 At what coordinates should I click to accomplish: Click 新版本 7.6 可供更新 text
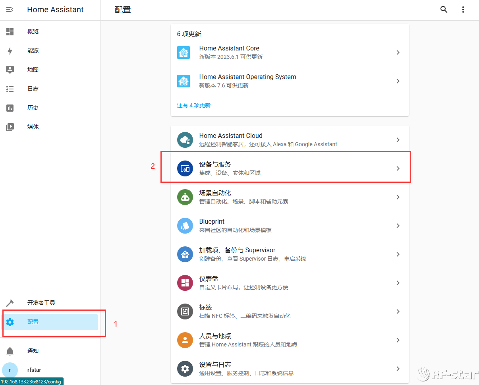click(x=224, y=85)
